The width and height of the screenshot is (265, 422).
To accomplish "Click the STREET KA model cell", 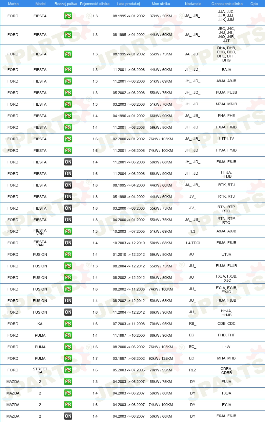I will 40,370.
